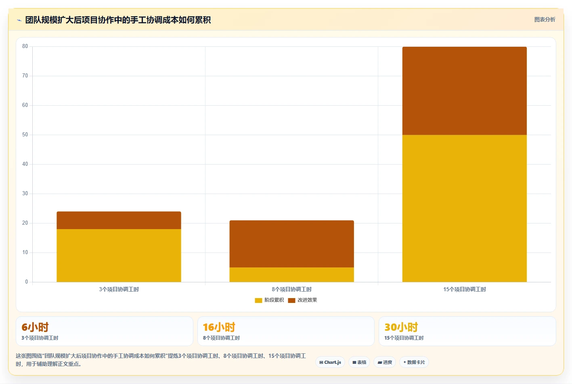572x384 pixels.
Task: Click the chart title 团队规模扩大后项目协作
Action: pos(118,20)
